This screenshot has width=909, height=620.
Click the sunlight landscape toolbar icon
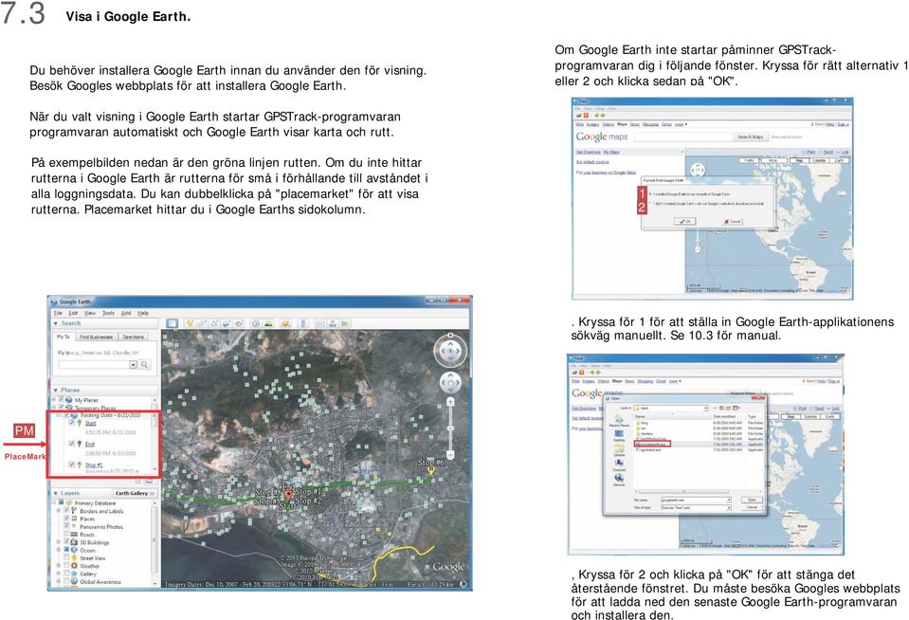[x=268, y=323]
